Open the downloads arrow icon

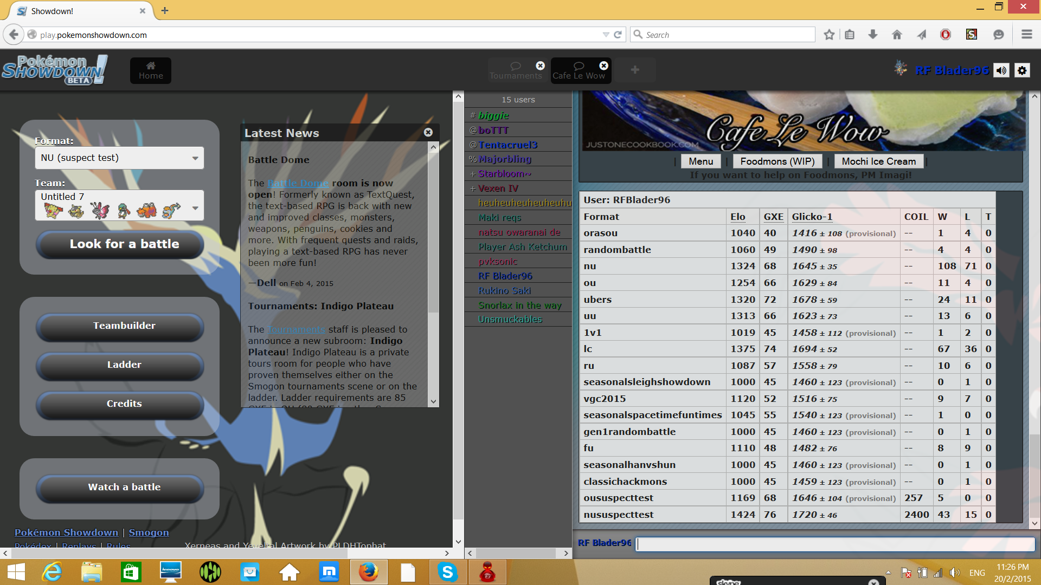point(873,35)
